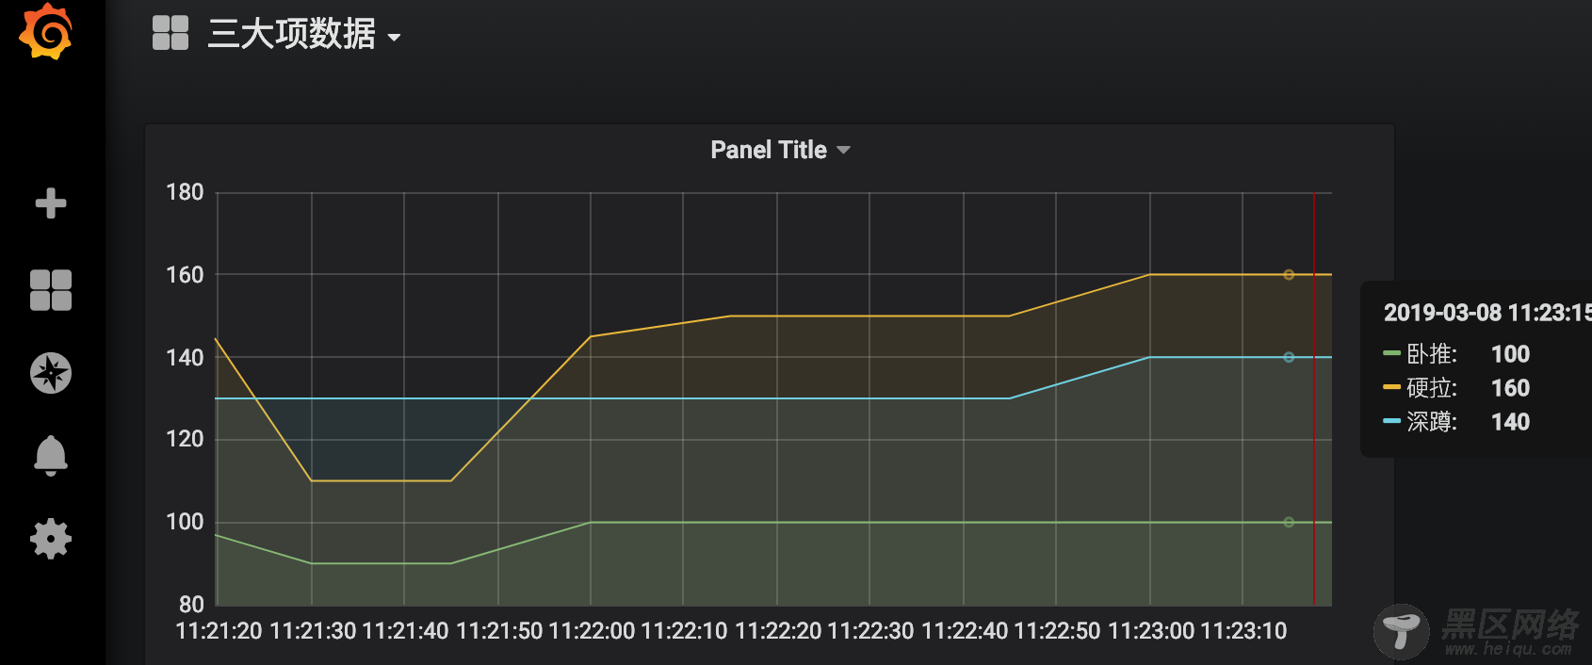
Task: Click the Grafana logo icon
Action: [x=45, y=32]
